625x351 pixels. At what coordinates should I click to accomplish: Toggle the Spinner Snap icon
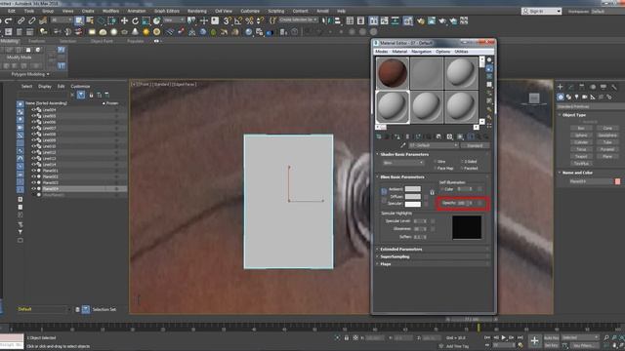pos(261,20)
